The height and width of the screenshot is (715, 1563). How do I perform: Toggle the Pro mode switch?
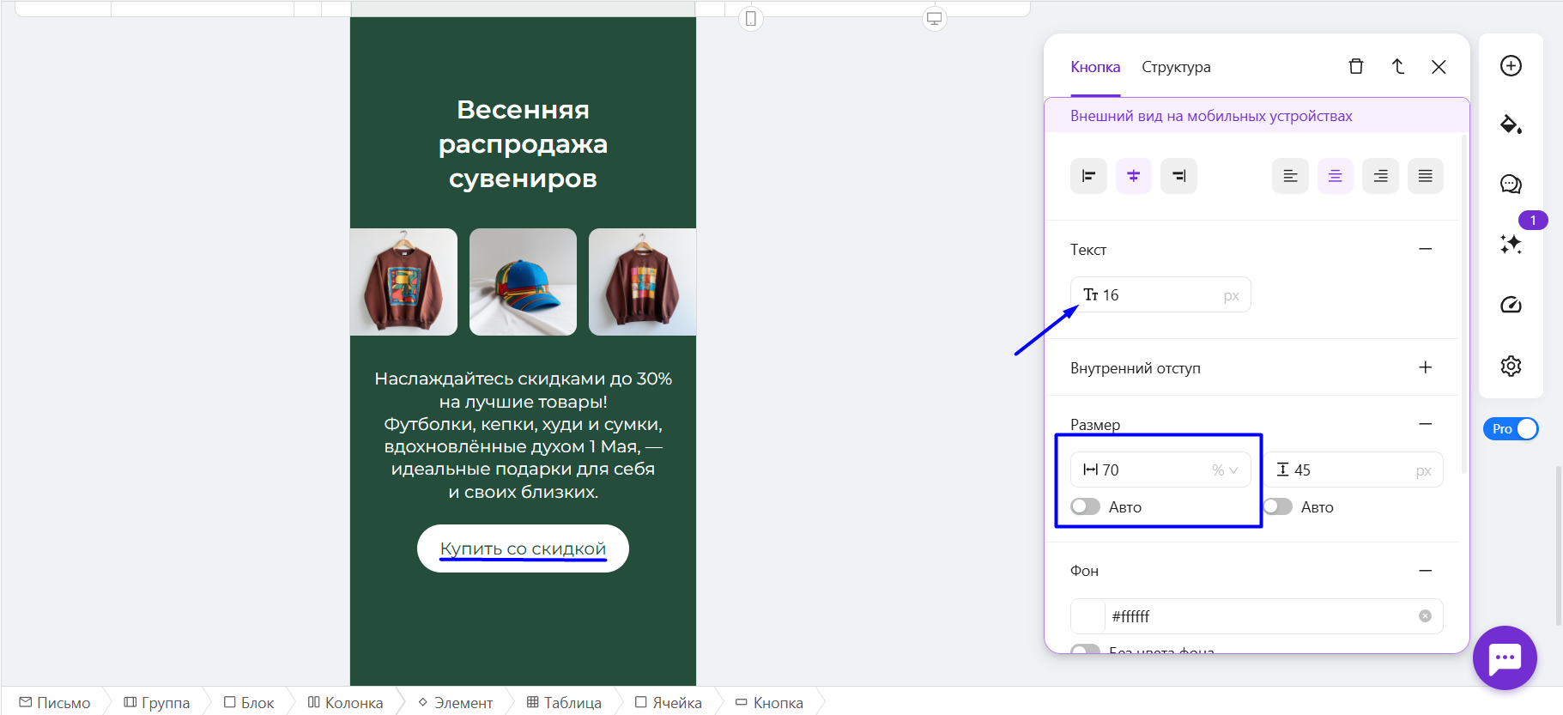[1512, 429]
